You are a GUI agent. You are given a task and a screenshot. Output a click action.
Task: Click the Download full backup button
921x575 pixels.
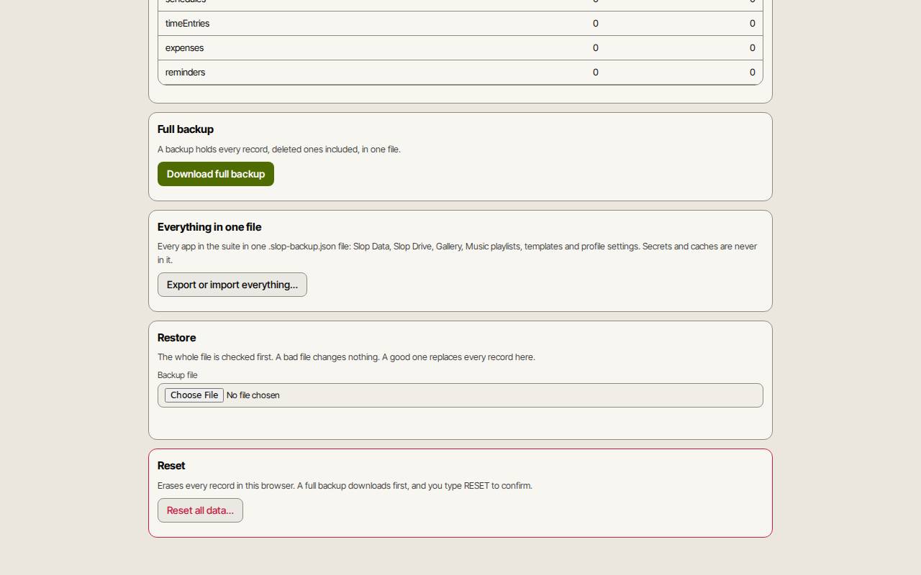(216, 174)
